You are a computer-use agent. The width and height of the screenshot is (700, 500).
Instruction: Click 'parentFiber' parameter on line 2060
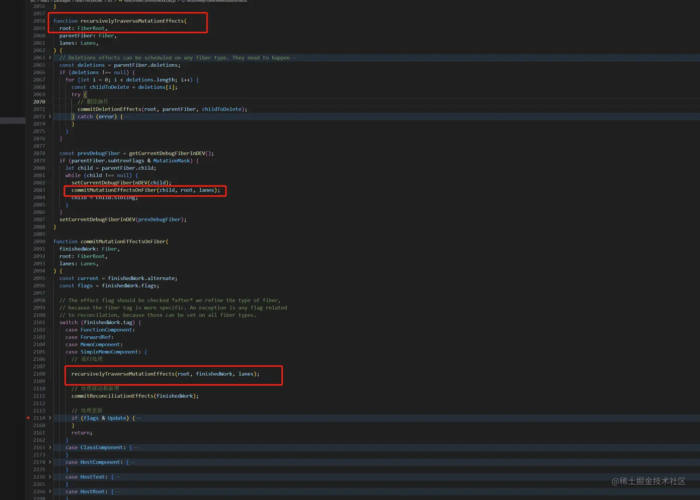(x=76, y=36)
